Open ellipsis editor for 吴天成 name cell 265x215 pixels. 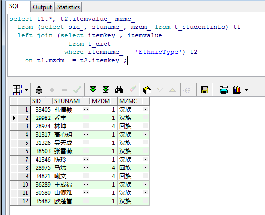(x=86, y=143)
